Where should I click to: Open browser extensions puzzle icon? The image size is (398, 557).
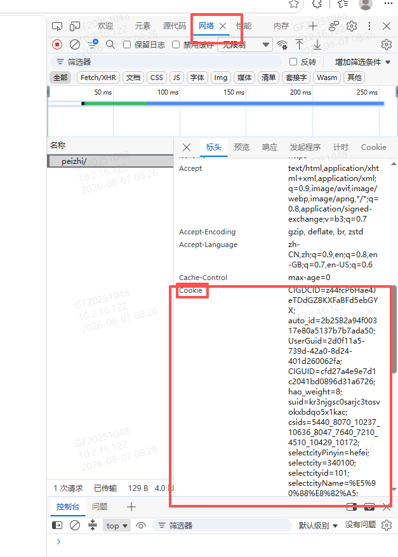click(x=317, y=4)
